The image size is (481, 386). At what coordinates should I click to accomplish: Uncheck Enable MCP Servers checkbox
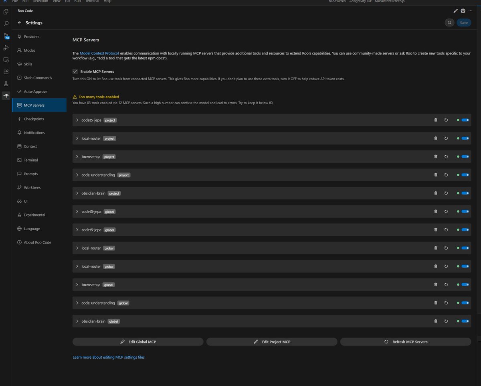tap(75, 71)
